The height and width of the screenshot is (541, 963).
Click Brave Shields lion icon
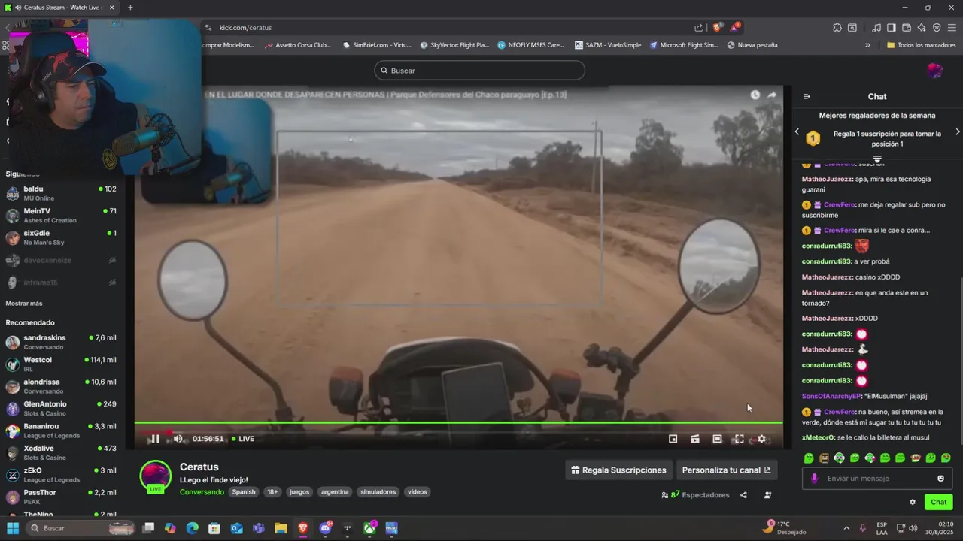pos(717,28)
